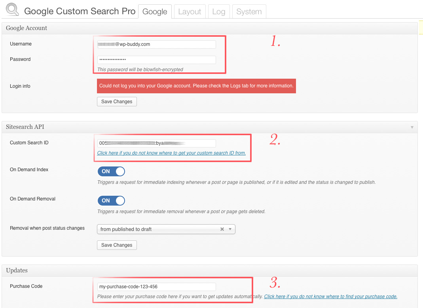Focus the Username input field
423x308 pixels.
click(156, 44)
